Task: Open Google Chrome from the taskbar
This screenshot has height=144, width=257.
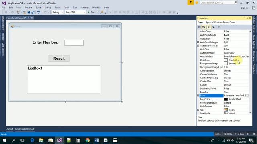Action: pyautogui.click(x=88, y=140)
